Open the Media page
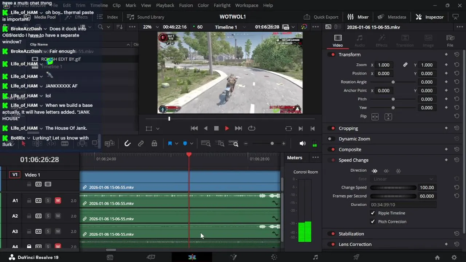This screenshot has width=466, height=262. (x=110, y=258)
